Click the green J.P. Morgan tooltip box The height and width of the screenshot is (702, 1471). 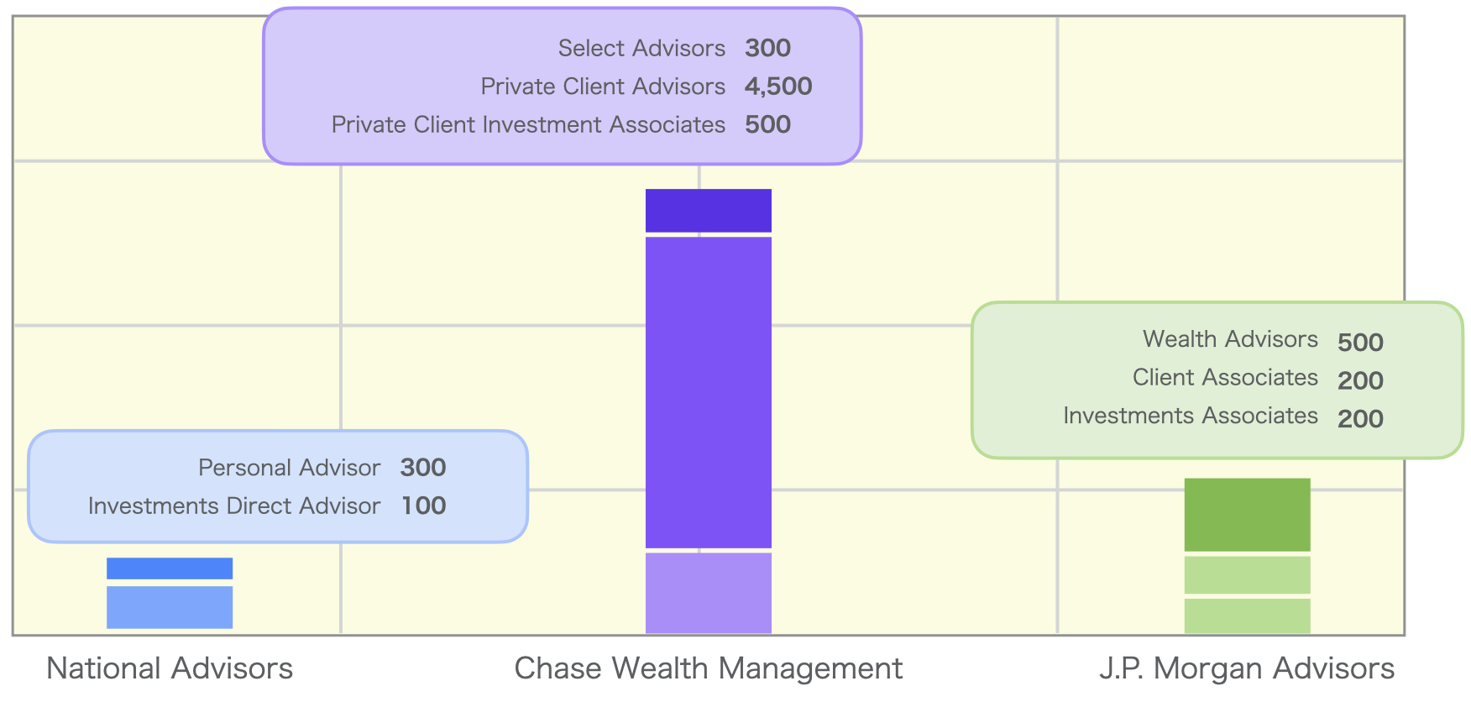point(1217,380)
